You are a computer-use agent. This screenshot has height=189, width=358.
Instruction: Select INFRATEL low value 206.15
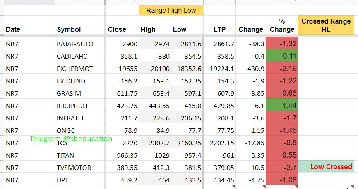(187, 118)
